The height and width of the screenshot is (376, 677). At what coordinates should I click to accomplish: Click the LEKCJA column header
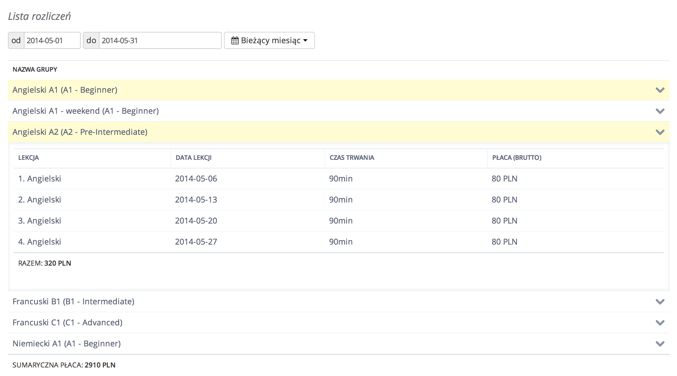click(28, 158)
